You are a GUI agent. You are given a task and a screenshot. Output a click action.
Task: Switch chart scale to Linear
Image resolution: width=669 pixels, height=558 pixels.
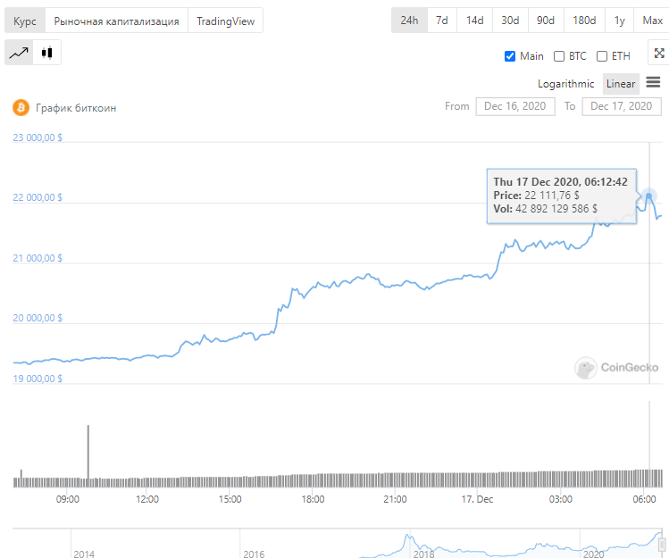[621, 84]
